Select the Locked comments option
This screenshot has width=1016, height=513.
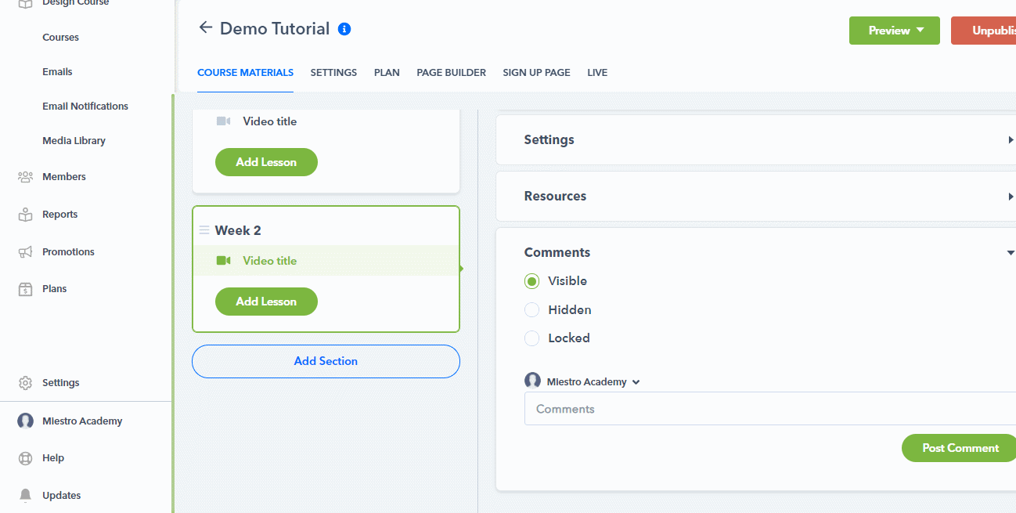(532, 338)
